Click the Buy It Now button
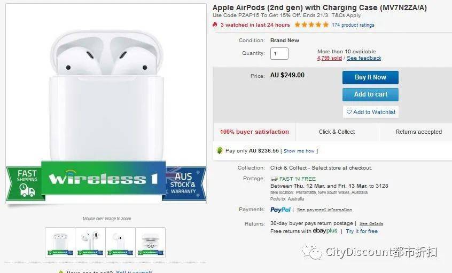Viewport: 452px width, 273px height. tap(370, 77)
